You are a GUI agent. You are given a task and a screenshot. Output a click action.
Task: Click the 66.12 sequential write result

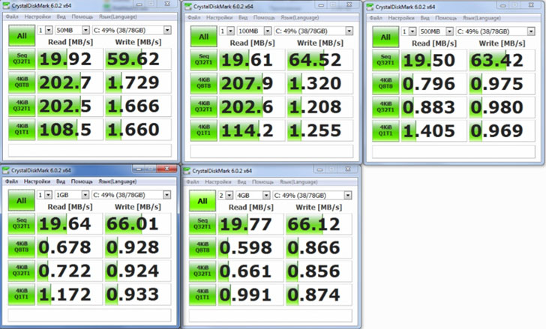pyautogui.click(x=319, y=224)
